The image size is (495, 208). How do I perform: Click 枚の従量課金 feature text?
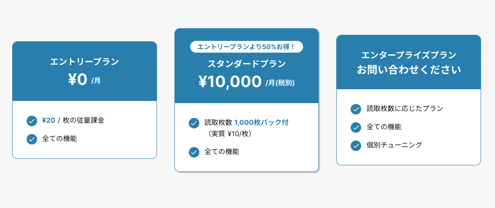83,121
